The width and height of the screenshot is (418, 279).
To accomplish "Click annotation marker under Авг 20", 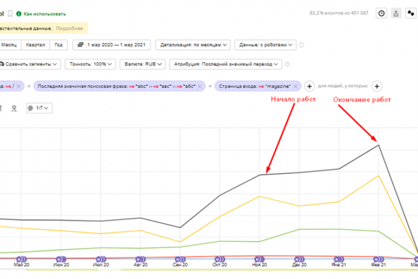I will tap(140, 259).
